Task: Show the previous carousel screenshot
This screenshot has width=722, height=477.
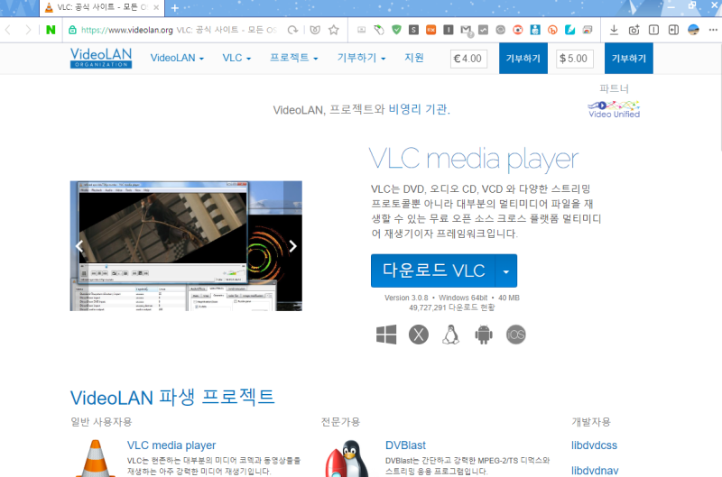Action: point(79,246)
